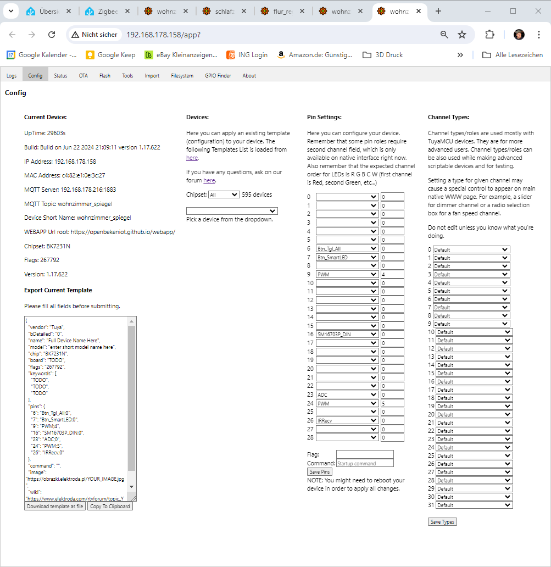551x567 pixels.
Task: Click Download template as file
Action: click(55, 507)
